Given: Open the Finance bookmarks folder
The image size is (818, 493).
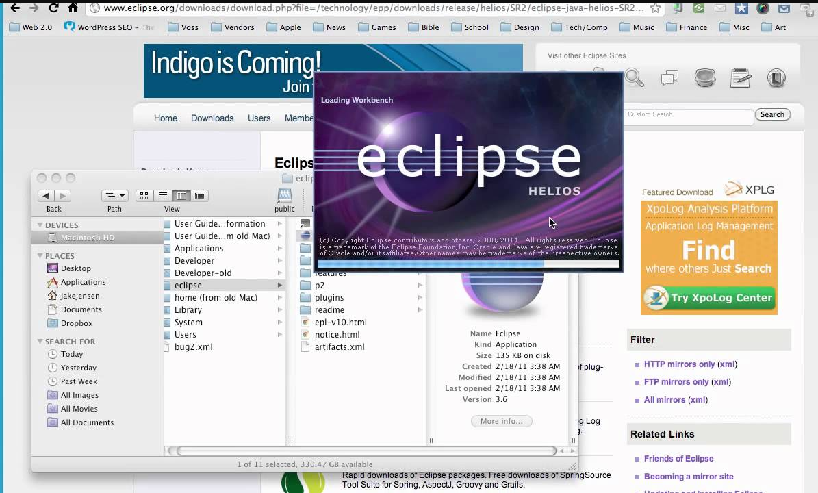Looking at the screenshot, I should tap(687, 27).
